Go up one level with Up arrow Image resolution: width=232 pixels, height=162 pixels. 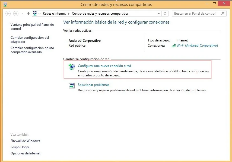[x=28, y=14]
